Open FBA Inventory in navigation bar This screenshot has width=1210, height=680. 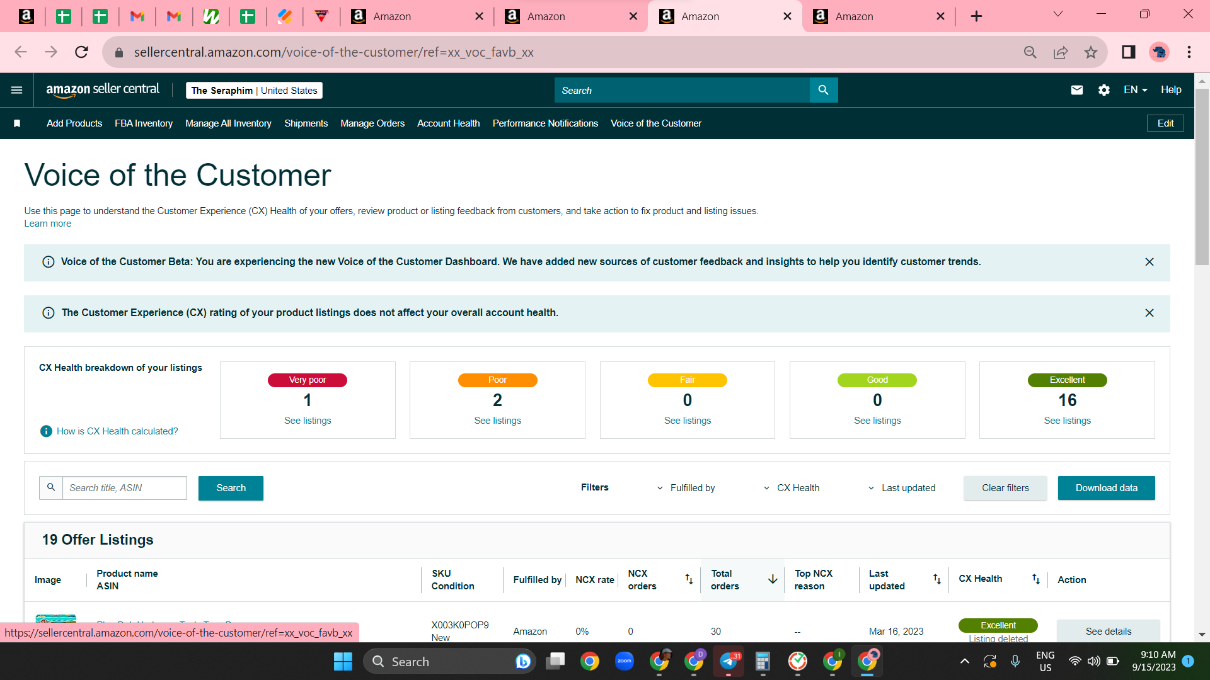tap(144, 123)
